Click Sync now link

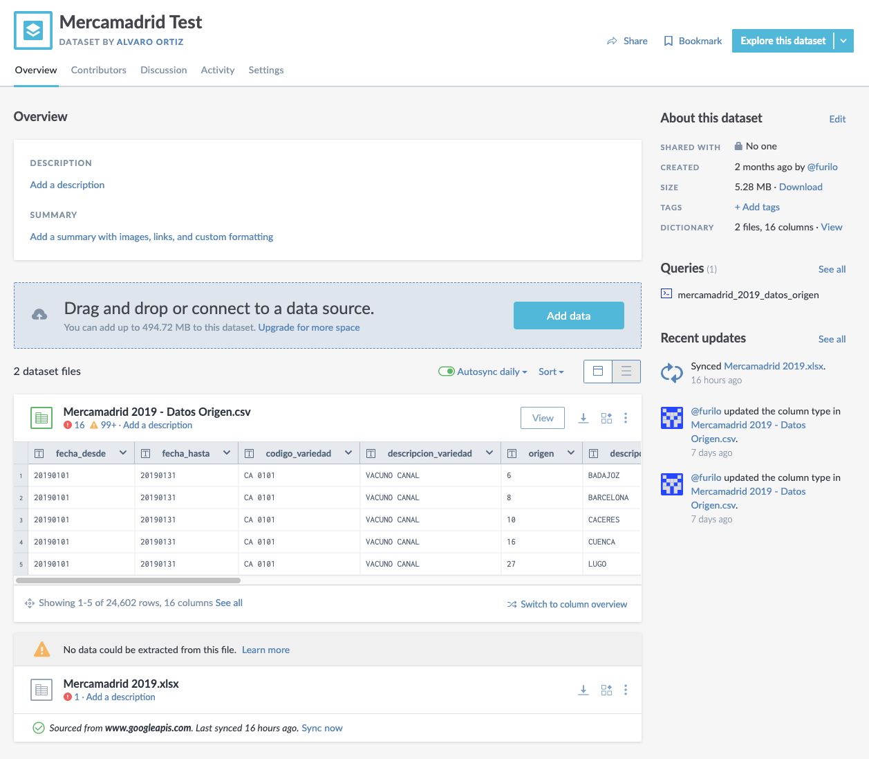click(x=322, y=728)
